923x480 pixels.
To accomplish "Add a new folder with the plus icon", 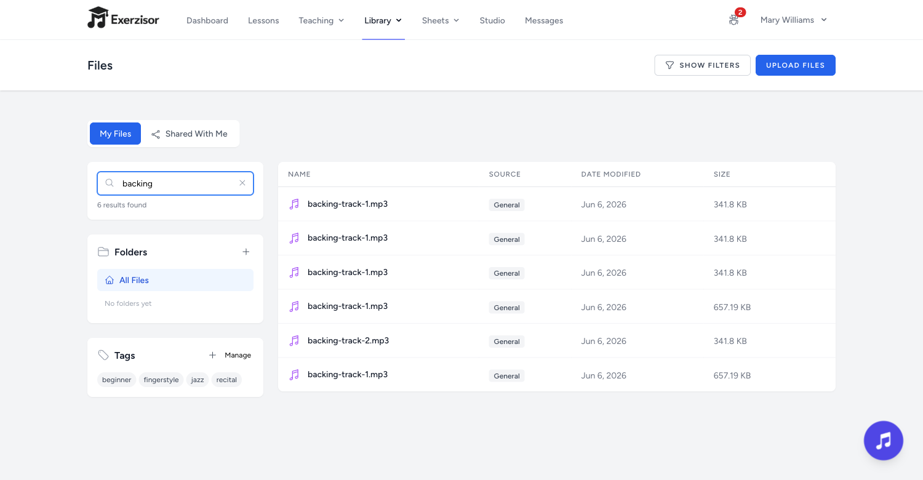I will pos(246,252).
